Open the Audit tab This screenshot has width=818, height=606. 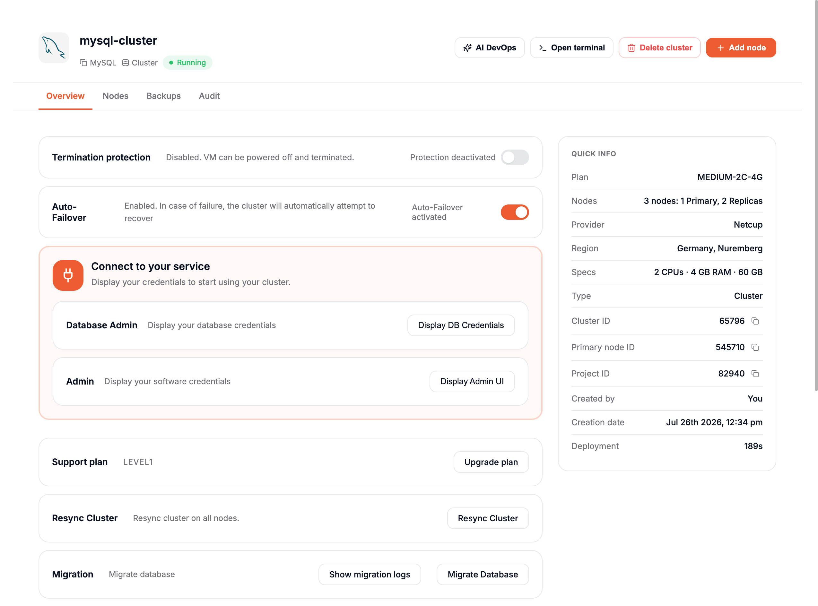pyautogui.click(x=209, y=96)
